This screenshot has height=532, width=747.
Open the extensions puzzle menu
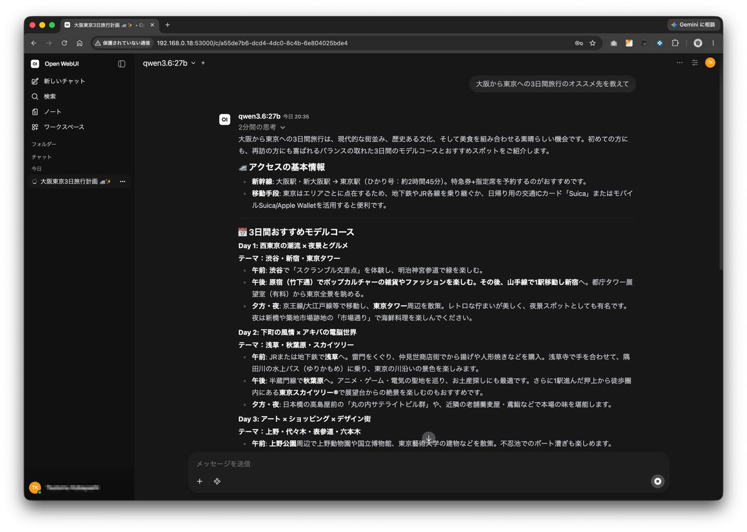coord(675,43)
